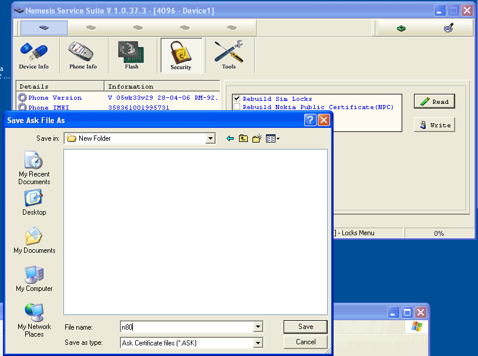The height and width of the screenshot is (356, 478).
Task: Go up one folder level
Action: pos(243,138)
